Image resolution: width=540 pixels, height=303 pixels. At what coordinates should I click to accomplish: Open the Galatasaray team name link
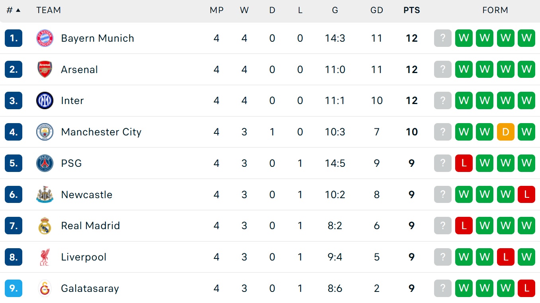click(x=90, y=288)
